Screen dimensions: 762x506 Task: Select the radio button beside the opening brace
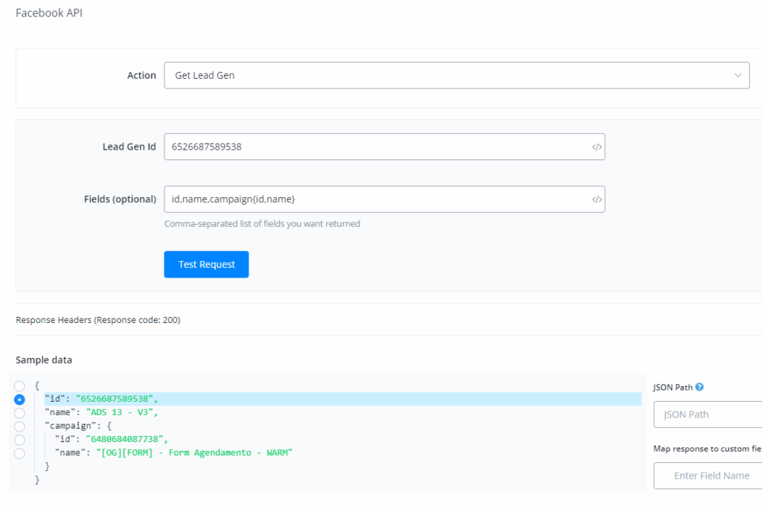(19, 386)
